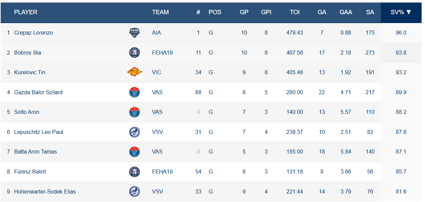Click the AIA team logo for Crepaz Lorenzo
The image size is (425, 202).
point(135,33)
